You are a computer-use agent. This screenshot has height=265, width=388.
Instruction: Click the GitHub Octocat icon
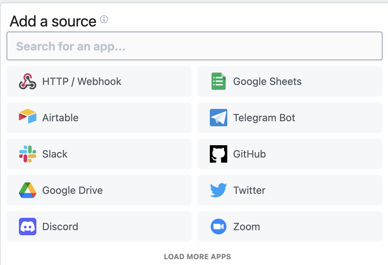[219, 154]
